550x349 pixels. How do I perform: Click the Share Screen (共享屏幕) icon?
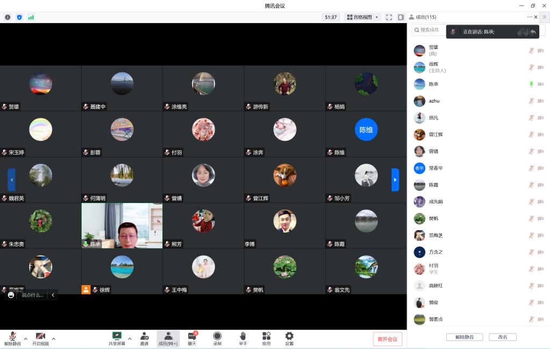[117, 336]
